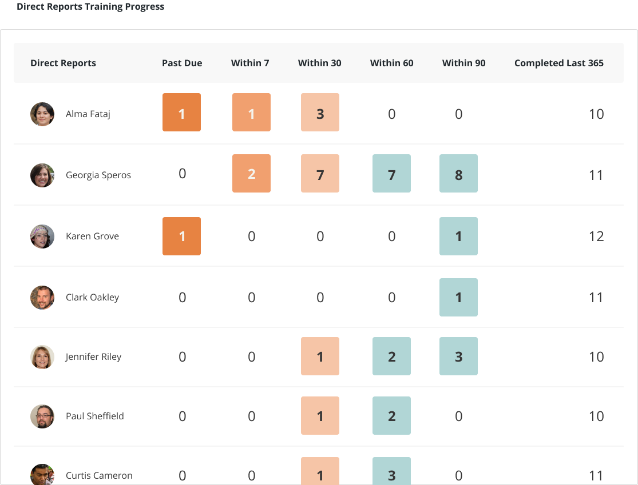Select the Within 90 column header
The width and height of the screenshot is (638, 485).
pyautogui.click(x=463, y=63)
